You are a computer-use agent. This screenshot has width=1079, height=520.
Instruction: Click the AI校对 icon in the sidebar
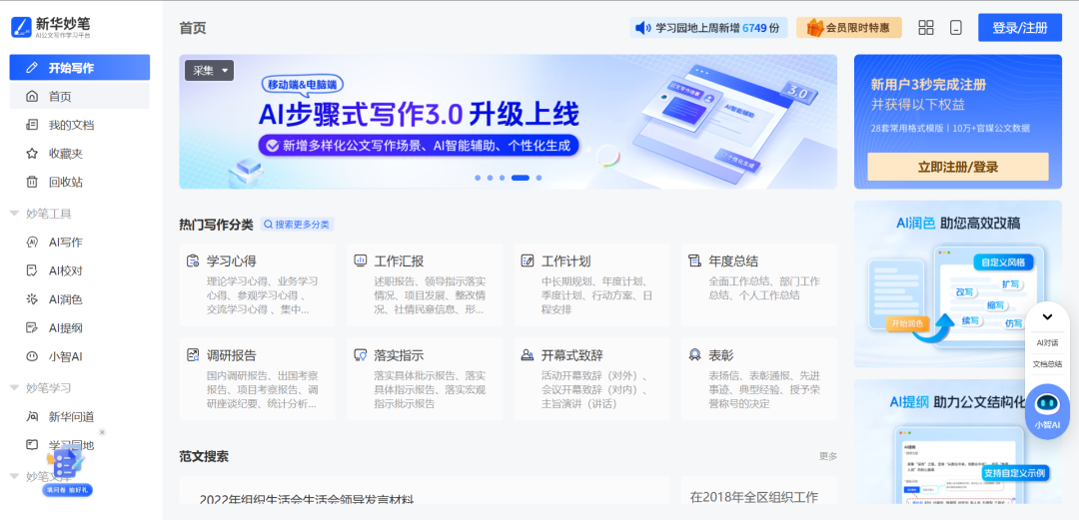point(32,270)
